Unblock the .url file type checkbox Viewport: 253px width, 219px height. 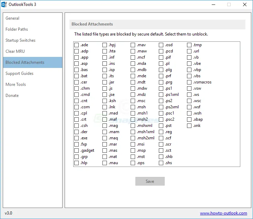189,51
